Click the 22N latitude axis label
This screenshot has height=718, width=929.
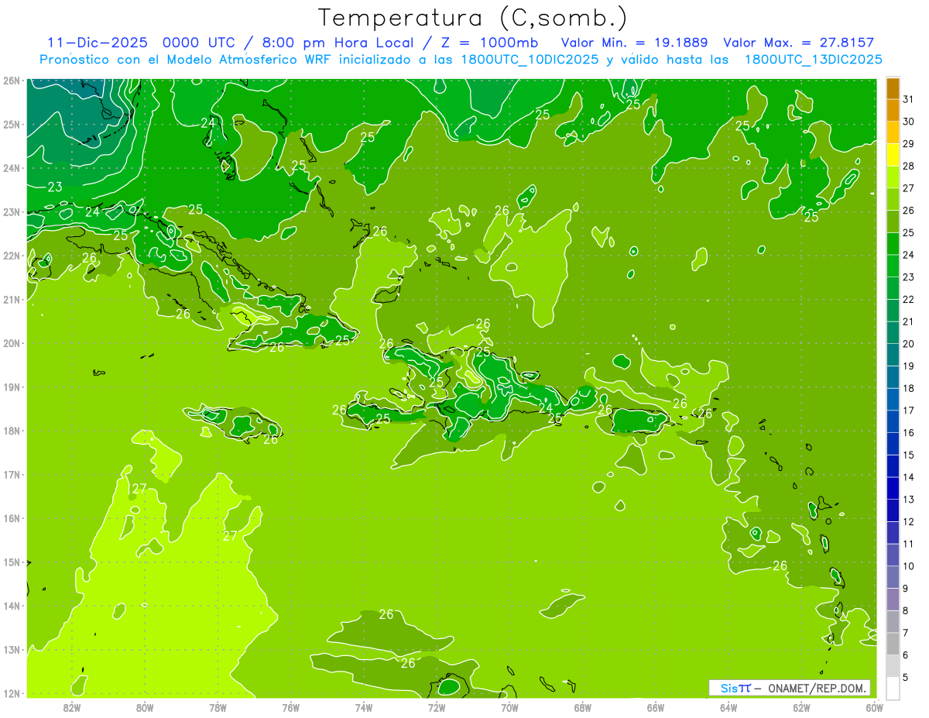[x=11, y=256]
